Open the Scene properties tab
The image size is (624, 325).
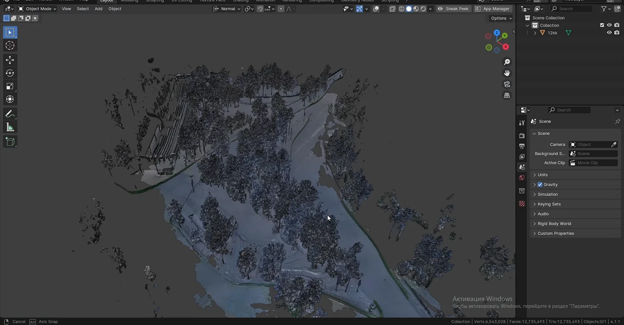pyautogui.click(x=522, y=167)
